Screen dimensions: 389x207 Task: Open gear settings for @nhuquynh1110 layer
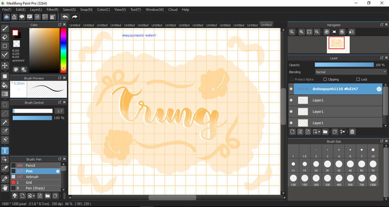pos(379,89)
